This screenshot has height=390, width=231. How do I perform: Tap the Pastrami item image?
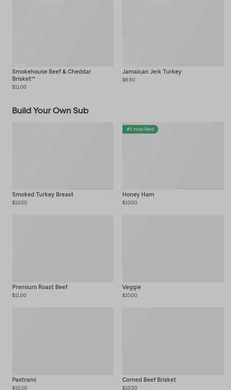tap(63, 341)
